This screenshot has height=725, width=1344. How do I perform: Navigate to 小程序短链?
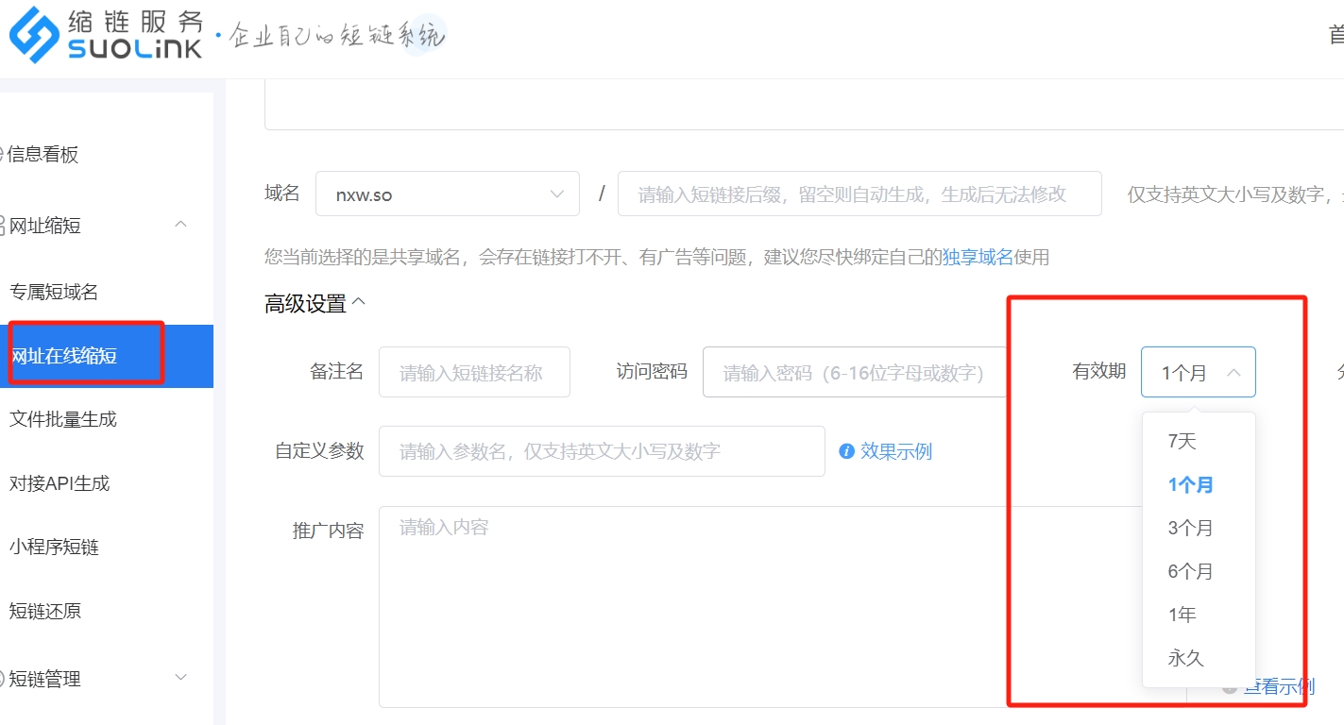click(x=54, y=548)
